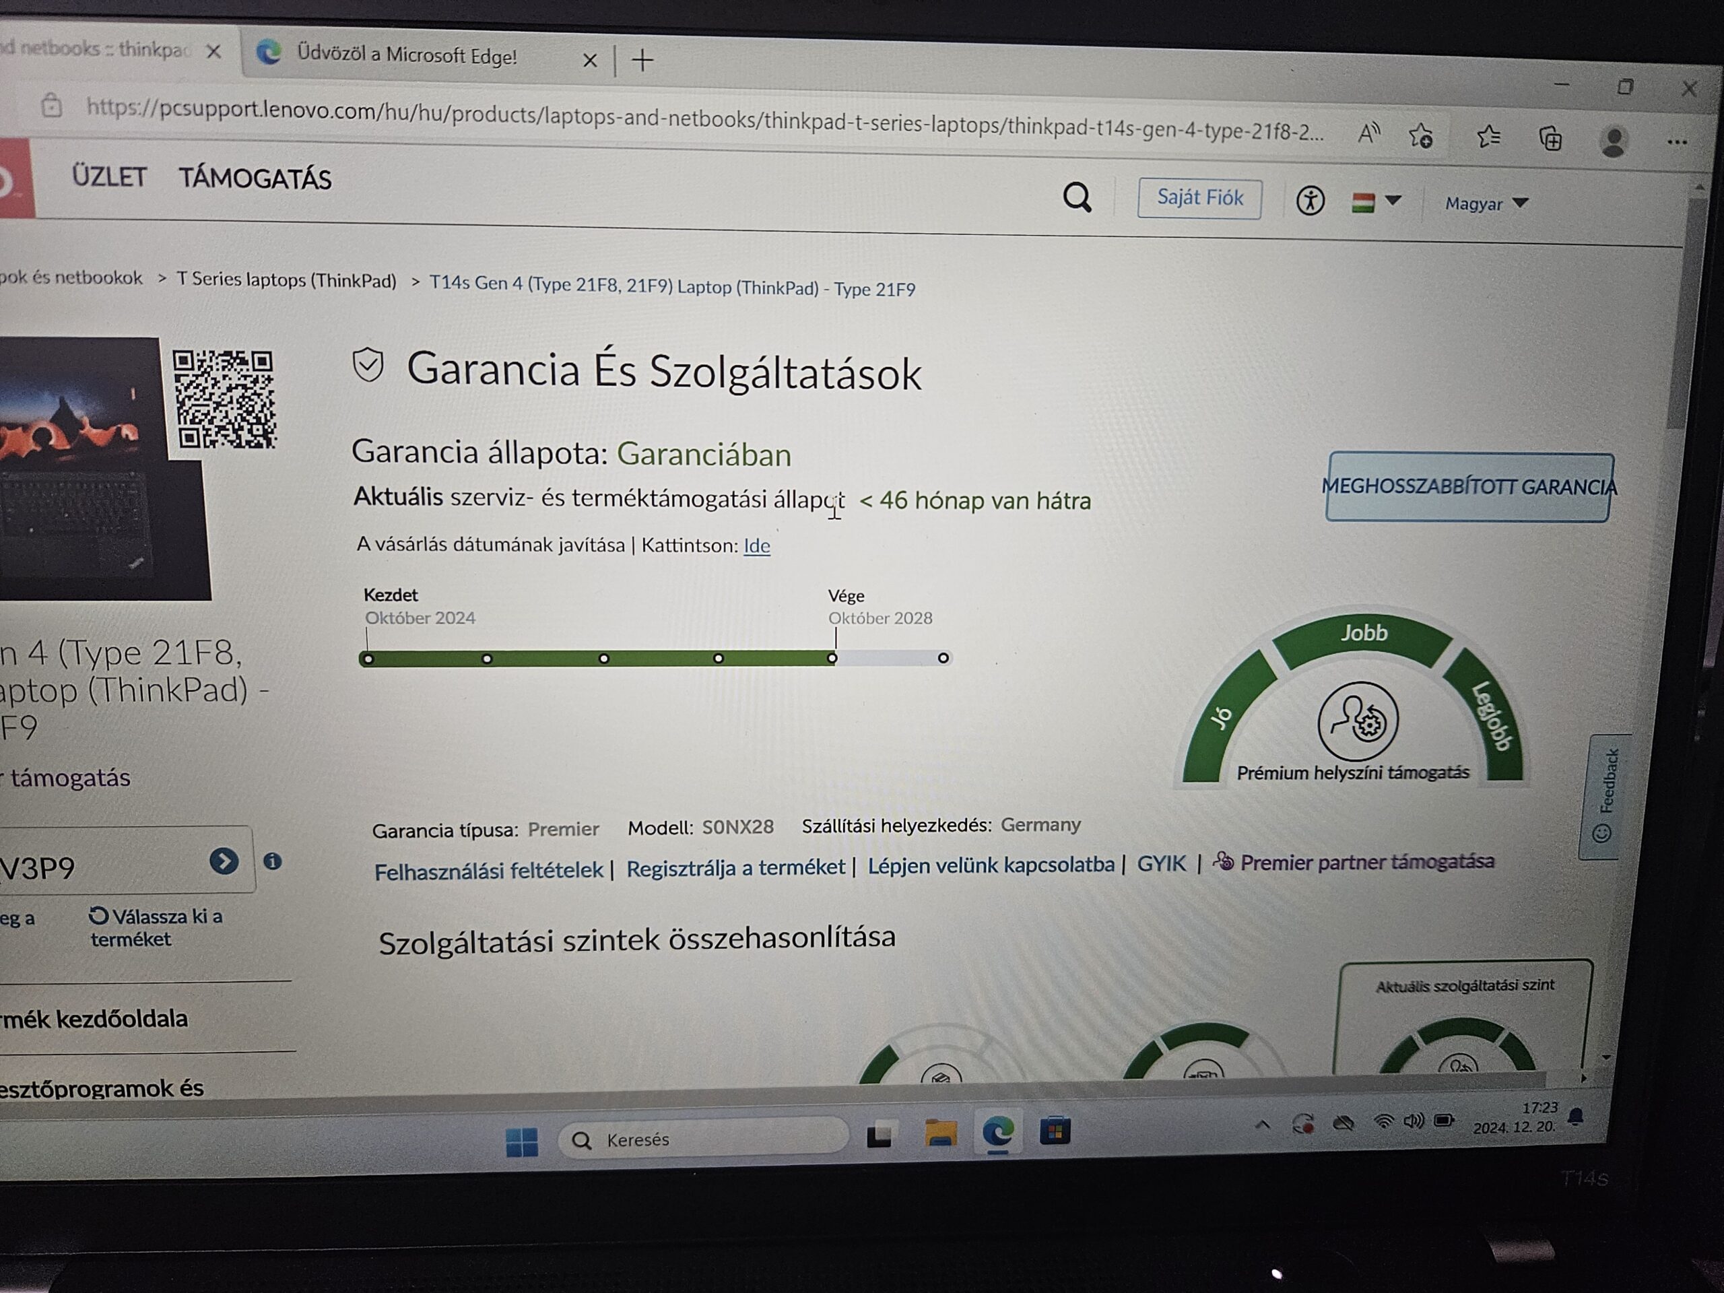The width and height of the screenshot is (1724, 1293).
Task: Click the Saját Fiók account button
Action: (x=1199, y=198)
